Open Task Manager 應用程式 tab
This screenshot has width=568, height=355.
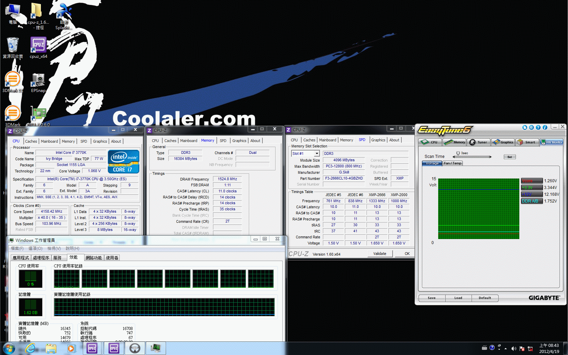(21, 258)
